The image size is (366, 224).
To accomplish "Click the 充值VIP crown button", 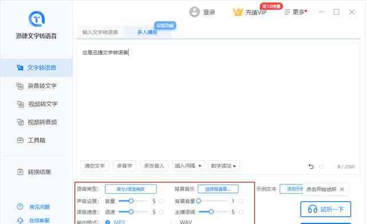I will 250,12.
